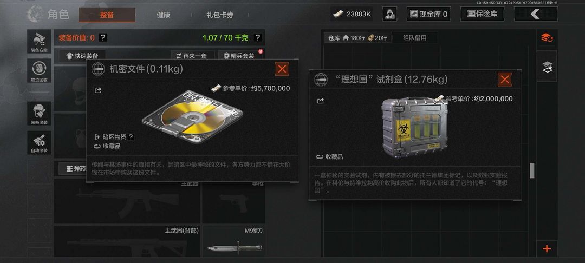Open the 保险库 button
This screenshot has height=263, width=585.
pyautogui.click(x=482, y=14)
